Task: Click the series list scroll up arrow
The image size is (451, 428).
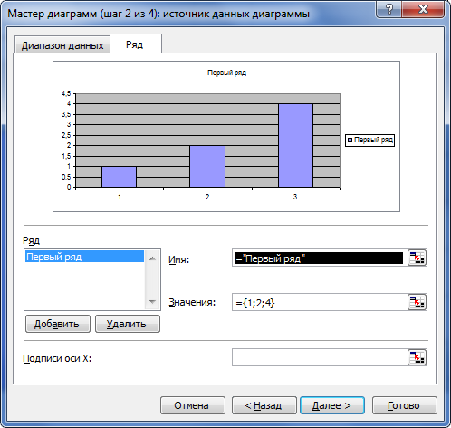Action: click(152, 258)
